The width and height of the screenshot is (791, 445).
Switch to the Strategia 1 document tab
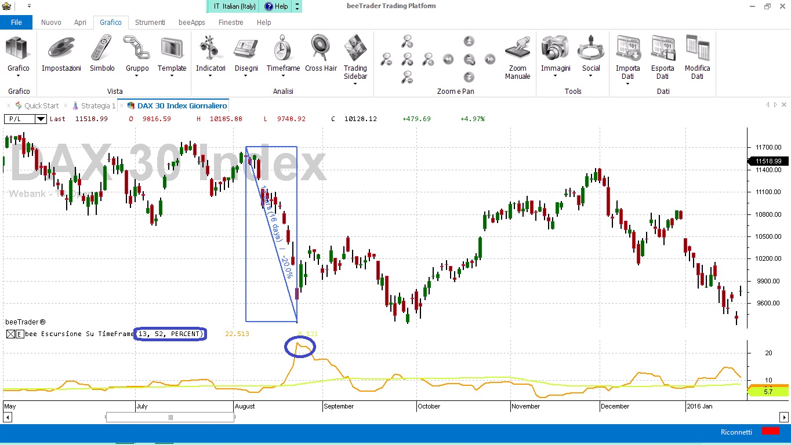[x=93, y=105]
